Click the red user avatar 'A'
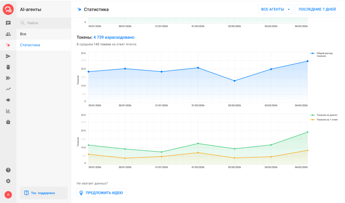This screenshot has height=203, width=345. tap(8, 195)
